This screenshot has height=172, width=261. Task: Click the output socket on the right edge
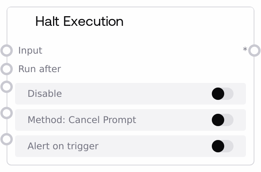pos(254,51)
